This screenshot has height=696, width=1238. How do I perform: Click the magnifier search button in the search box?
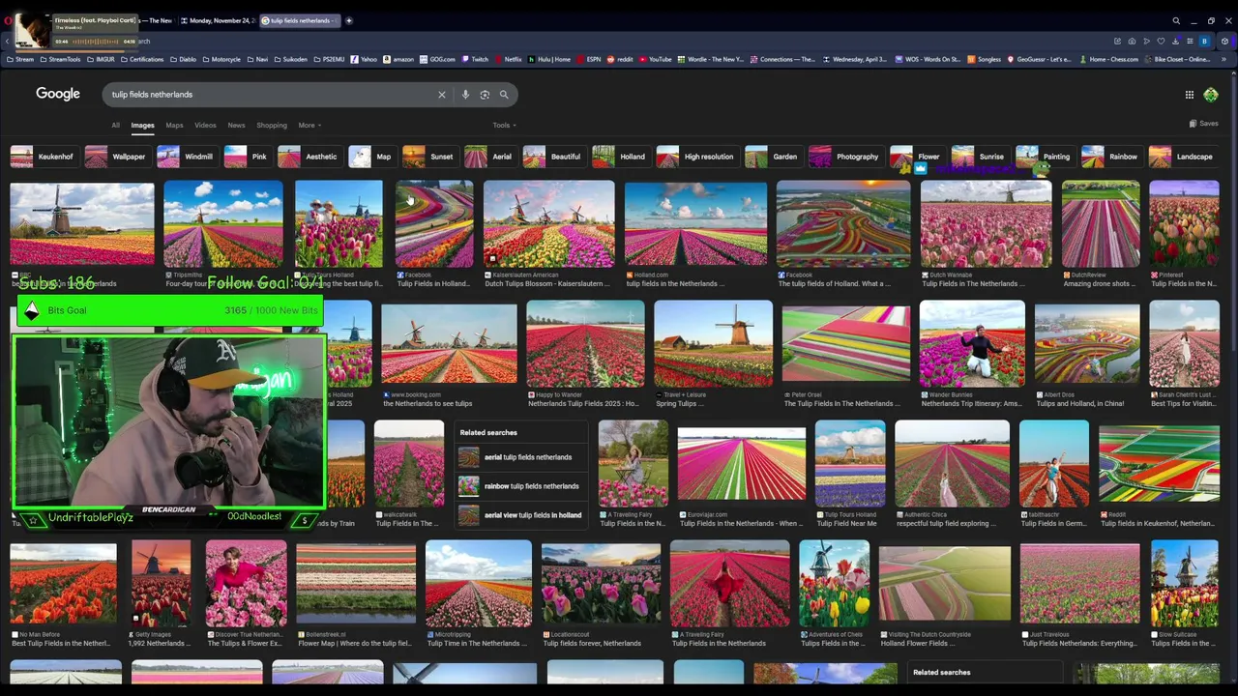[504, 95]
